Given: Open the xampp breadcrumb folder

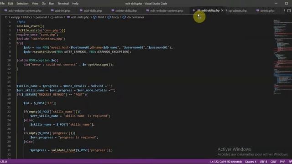Looking at the screenshot, I should coord(15,17).
